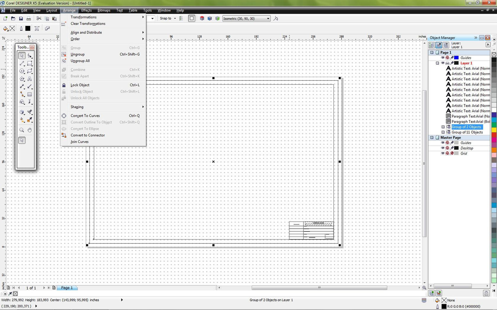Expand the Group of 2 Objects node
Viewport: 497px width, 310px height.
[x=443, y=127]
